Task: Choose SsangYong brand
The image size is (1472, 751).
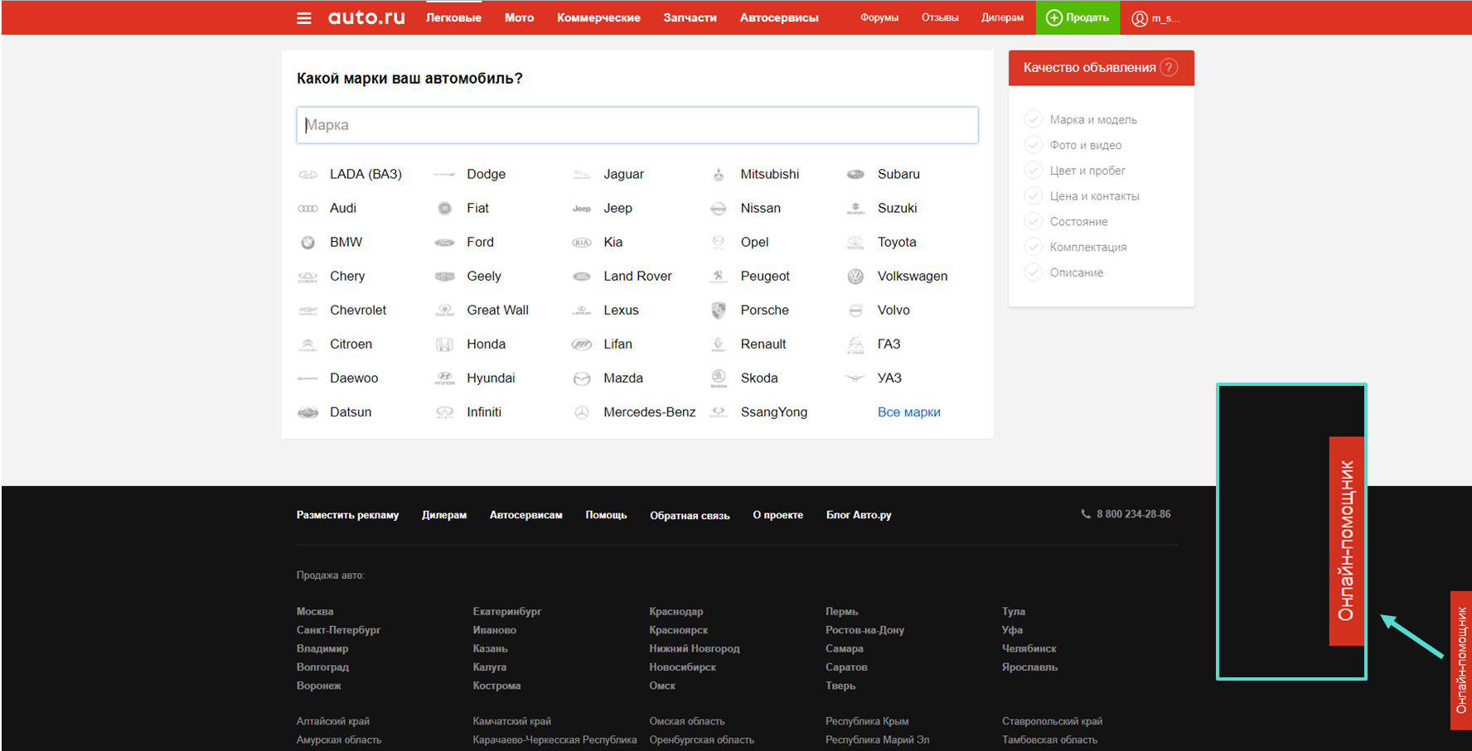Action: [773, 412]
